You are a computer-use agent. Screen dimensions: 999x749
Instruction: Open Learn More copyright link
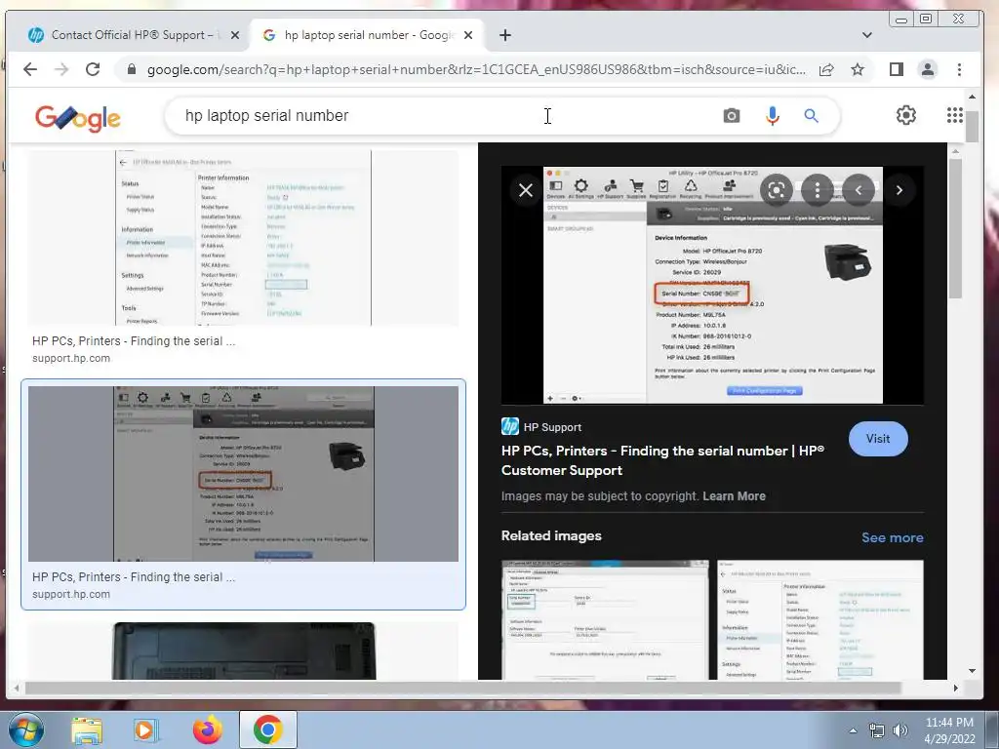coord(734,496)
